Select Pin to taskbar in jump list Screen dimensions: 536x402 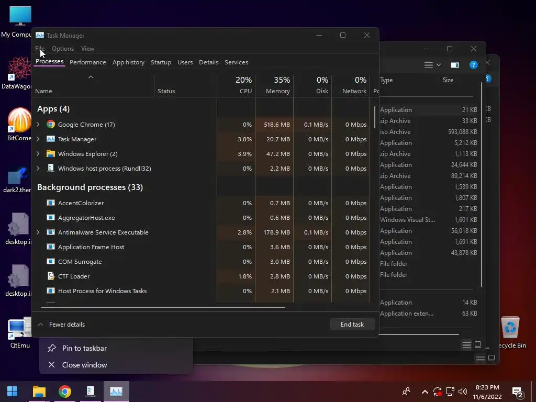coord(116,348)
